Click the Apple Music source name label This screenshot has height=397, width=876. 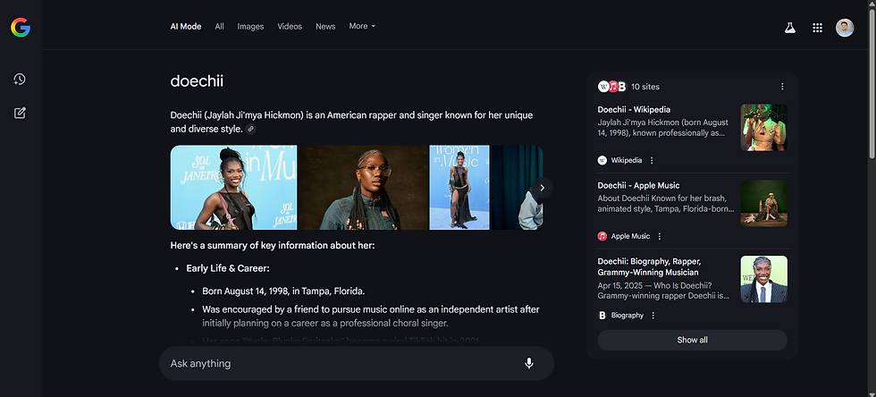(631, 237)
